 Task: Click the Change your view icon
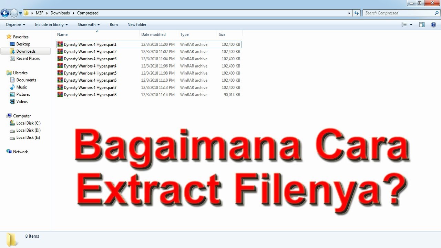[x=404, y=24]
